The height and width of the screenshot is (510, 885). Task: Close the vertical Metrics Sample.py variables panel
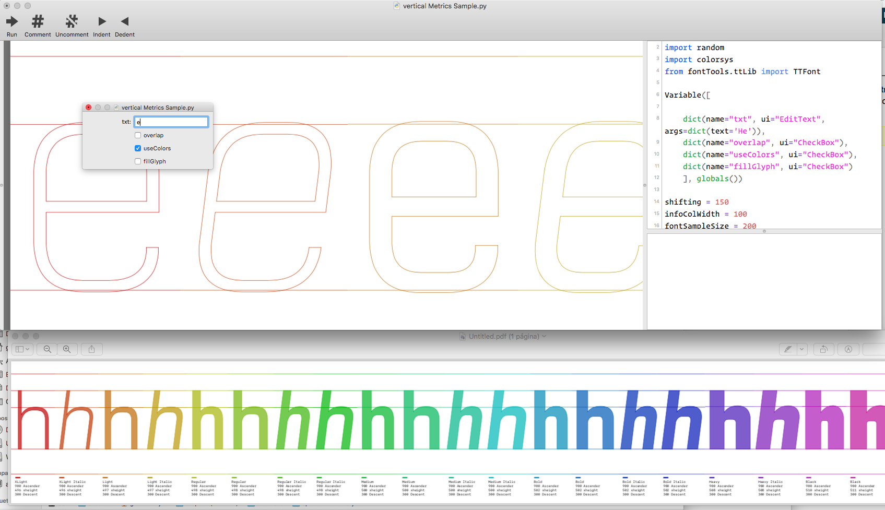point(88,107)
